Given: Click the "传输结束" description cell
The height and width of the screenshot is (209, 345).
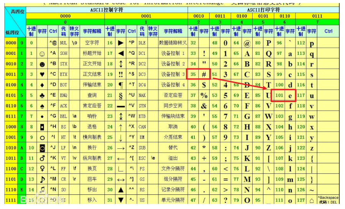Looking at the screenshot, I should click(92, 85).
